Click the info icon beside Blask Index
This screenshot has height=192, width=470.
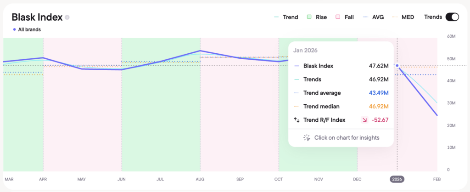pos(67,17)
